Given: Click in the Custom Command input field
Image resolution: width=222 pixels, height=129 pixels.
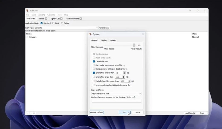Looking at the screenshot, I should click(116, 101).
